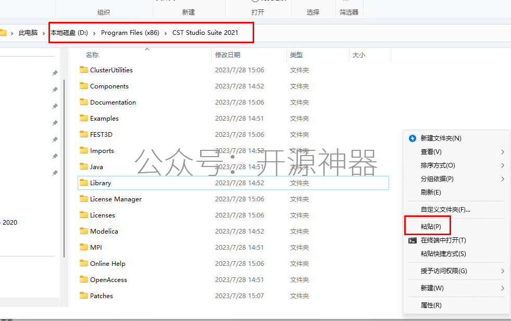Screen dimensions: 511x321
Task: Click the Online Help folder name
Action: click(x=107, y=263)
